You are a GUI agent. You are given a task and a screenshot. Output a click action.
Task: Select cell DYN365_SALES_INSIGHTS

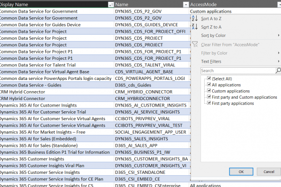pos(151,139)
